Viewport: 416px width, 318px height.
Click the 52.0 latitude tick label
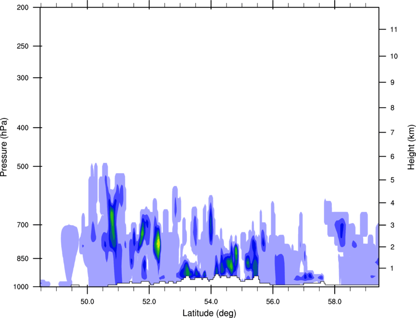pos(149,302)
